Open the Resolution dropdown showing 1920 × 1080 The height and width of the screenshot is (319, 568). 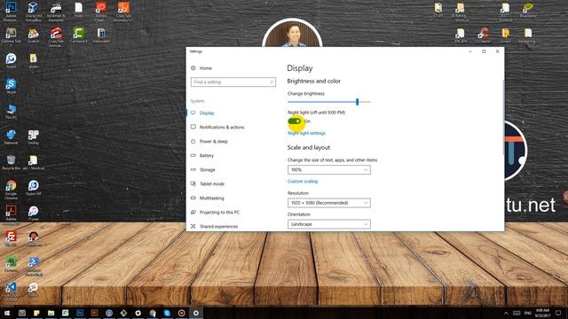tap(329, 203)
